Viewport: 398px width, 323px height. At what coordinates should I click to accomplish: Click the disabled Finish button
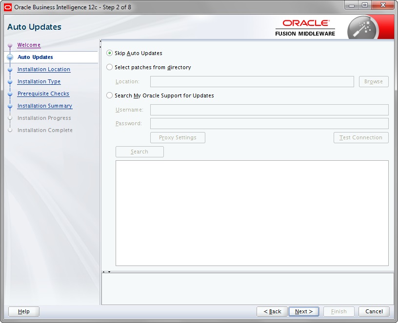click(x=338, y=311)
